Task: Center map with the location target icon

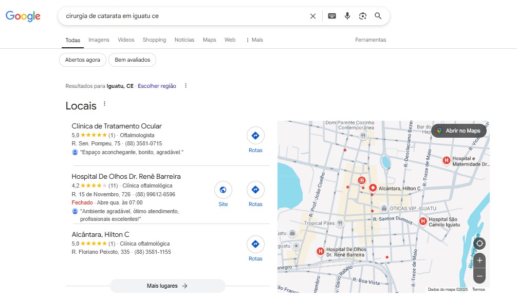Action: point(479,244)
